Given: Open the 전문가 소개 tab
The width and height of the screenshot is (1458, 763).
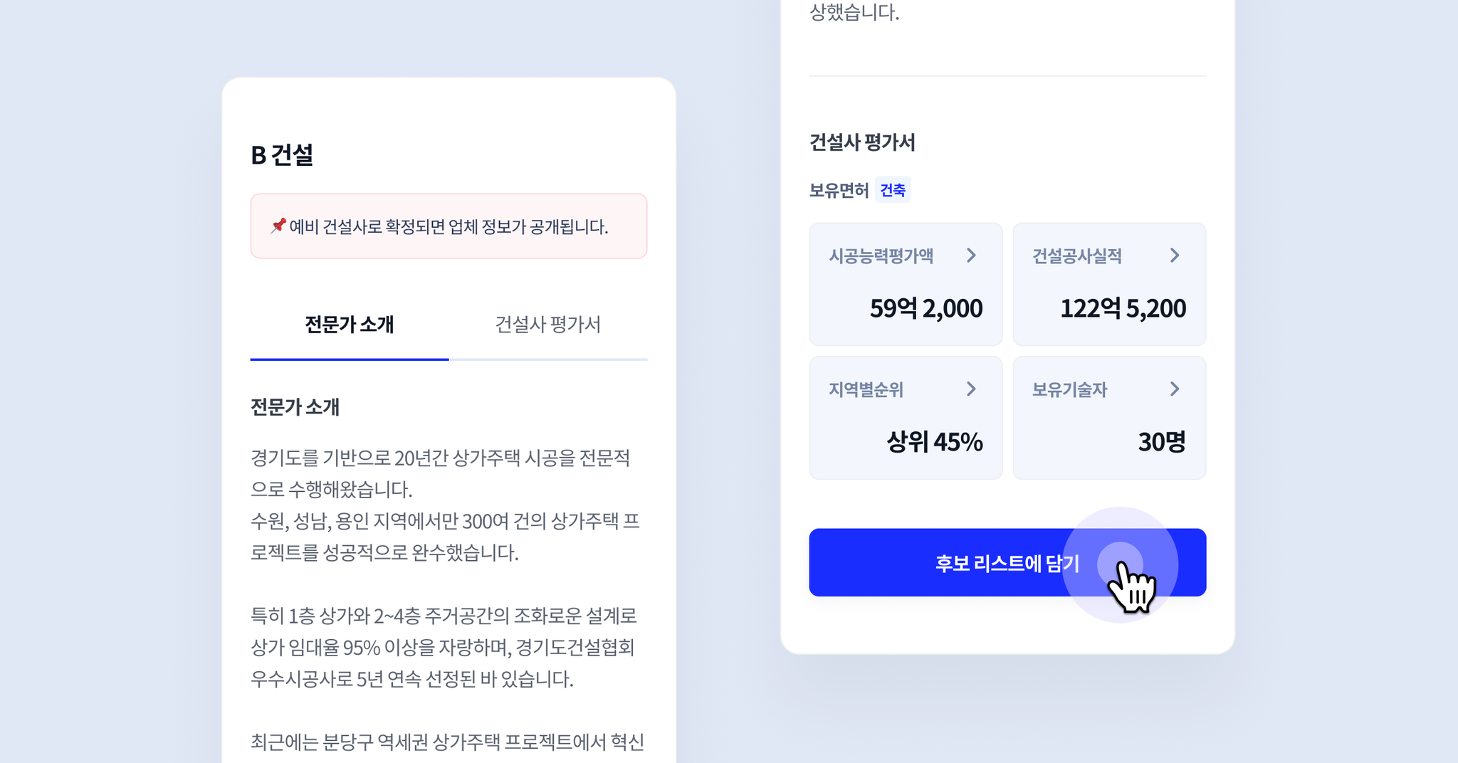Looking at the screenshot, I should pyautogui.click(x=350, y=325).
